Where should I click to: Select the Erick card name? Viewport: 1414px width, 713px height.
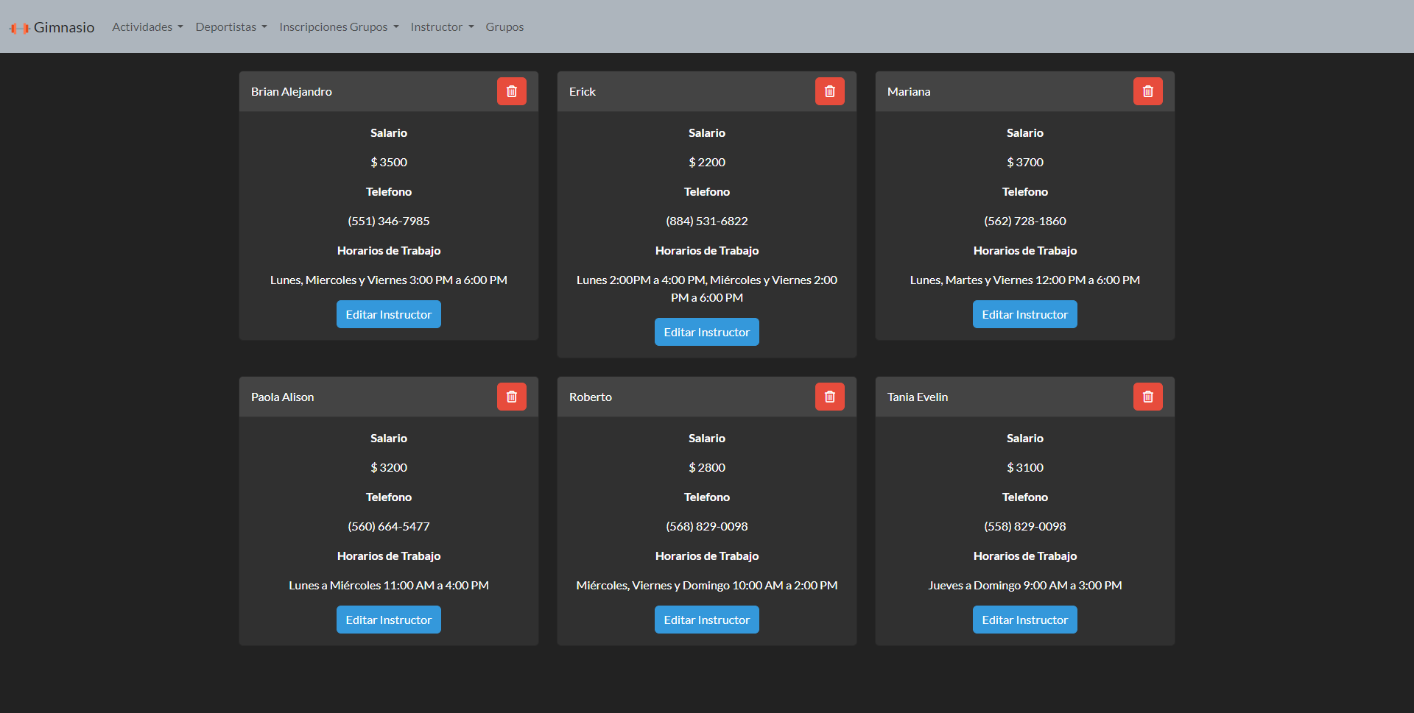coord(583,91)
